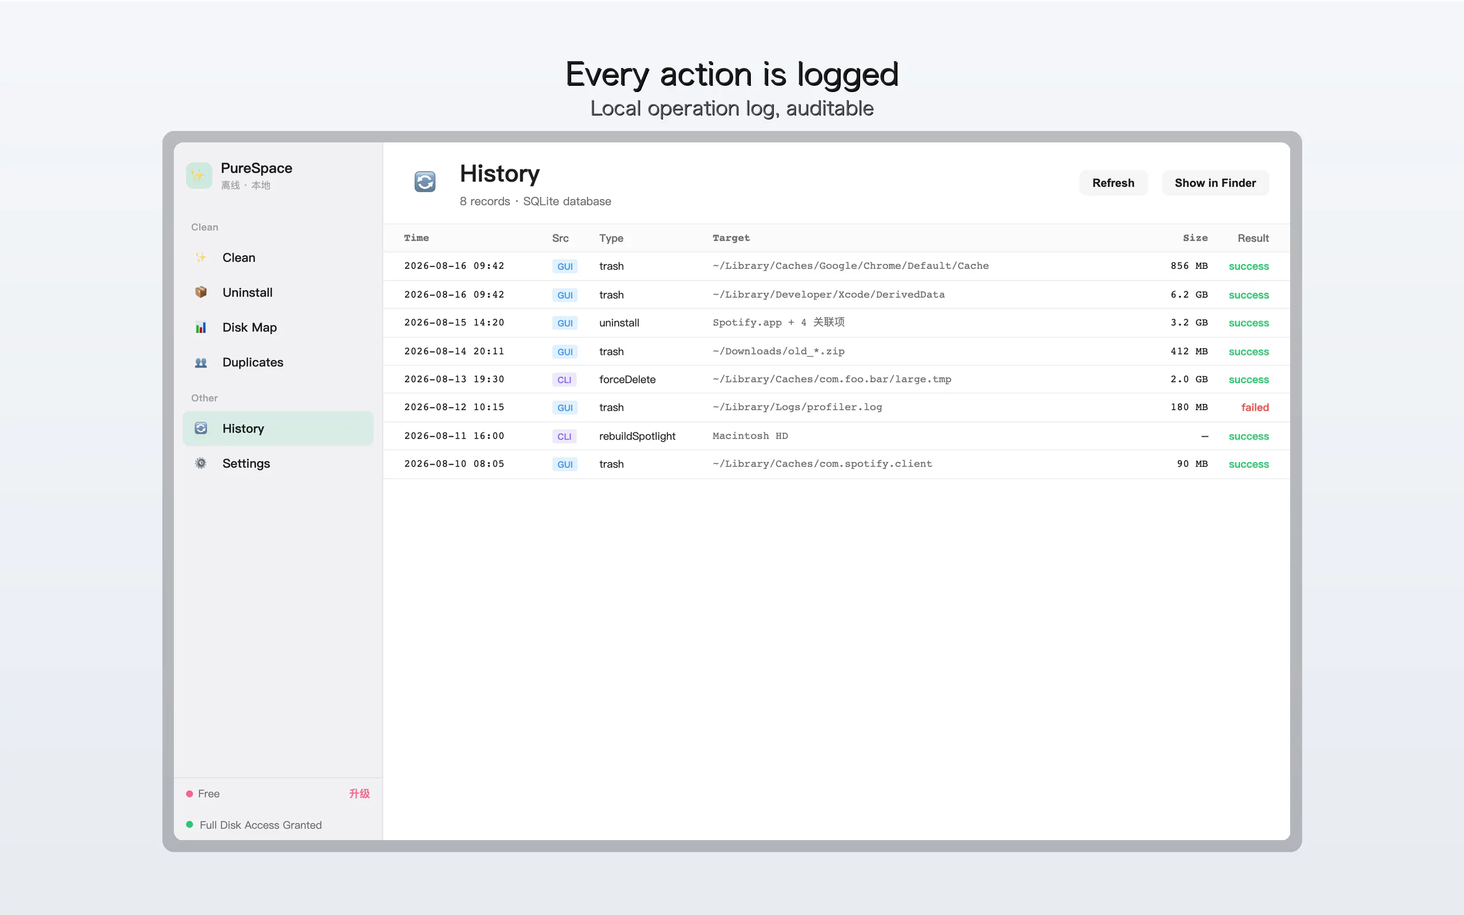The width and height of the screenshot is (1464, 915).
Task: Click CLI badge on rebuildSpotlight row
Action: click(x=564, y=436)
